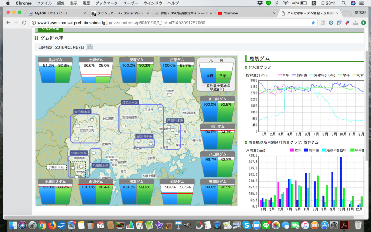Select the 椋梨ダム water level panel
371x232 pixels.
[x=177, y=192]
